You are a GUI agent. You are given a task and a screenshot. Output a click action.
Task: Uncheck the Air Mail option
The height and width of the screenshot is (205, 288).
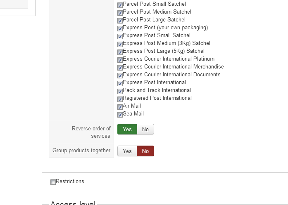(x=120, y=107)
